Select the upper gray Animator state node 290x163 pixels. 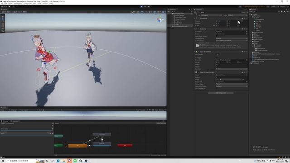[101, 134]
